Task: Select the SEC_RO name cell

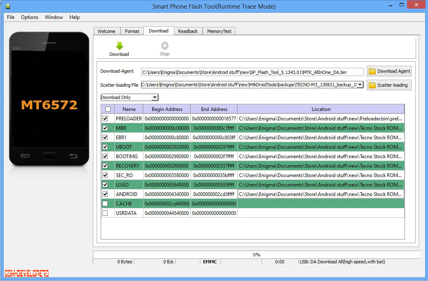Action: [x=129, y=175]
